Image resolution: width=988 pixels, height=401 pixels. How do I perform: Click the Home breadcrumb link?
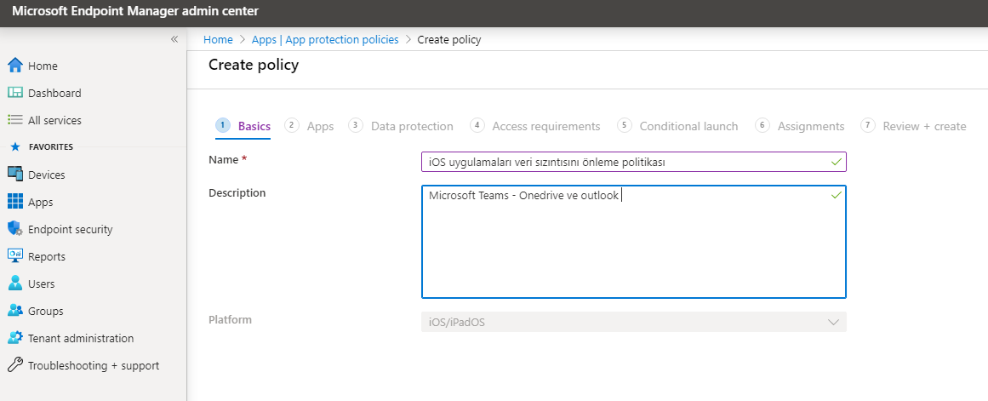coord(218,40)
